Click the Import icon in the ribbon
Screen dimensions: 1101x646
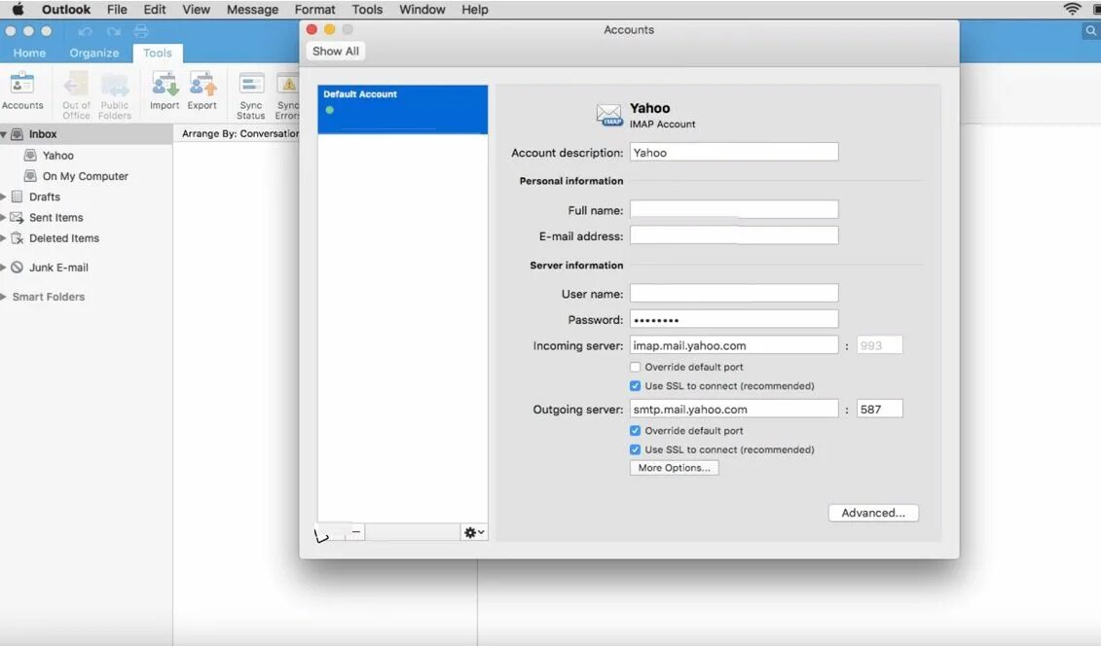click(165, 91)
